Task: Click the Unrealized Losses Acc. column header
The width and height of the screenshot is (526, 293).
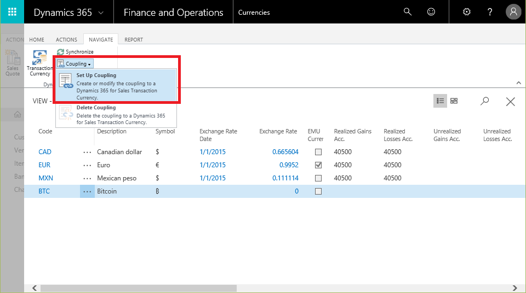Action: coord(498,135)
